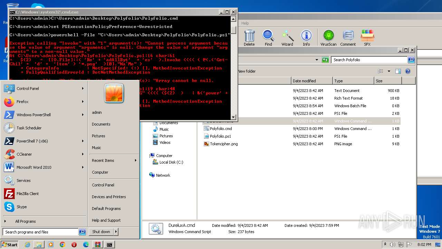The height and width of the screenshot is (249, 442).
Task: Click the Start button on taskbar
Action: (x=10, y=245)
